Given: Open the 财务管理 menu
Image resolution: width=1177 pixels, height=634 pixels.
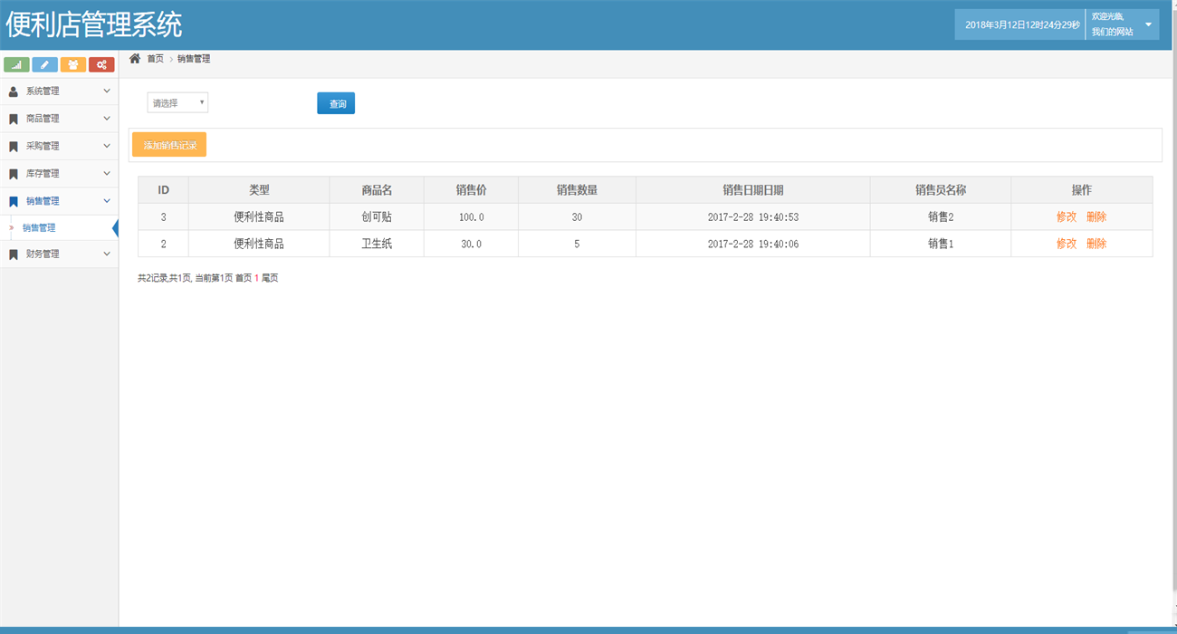Looking at the screenshot, I should coord(59,255).
